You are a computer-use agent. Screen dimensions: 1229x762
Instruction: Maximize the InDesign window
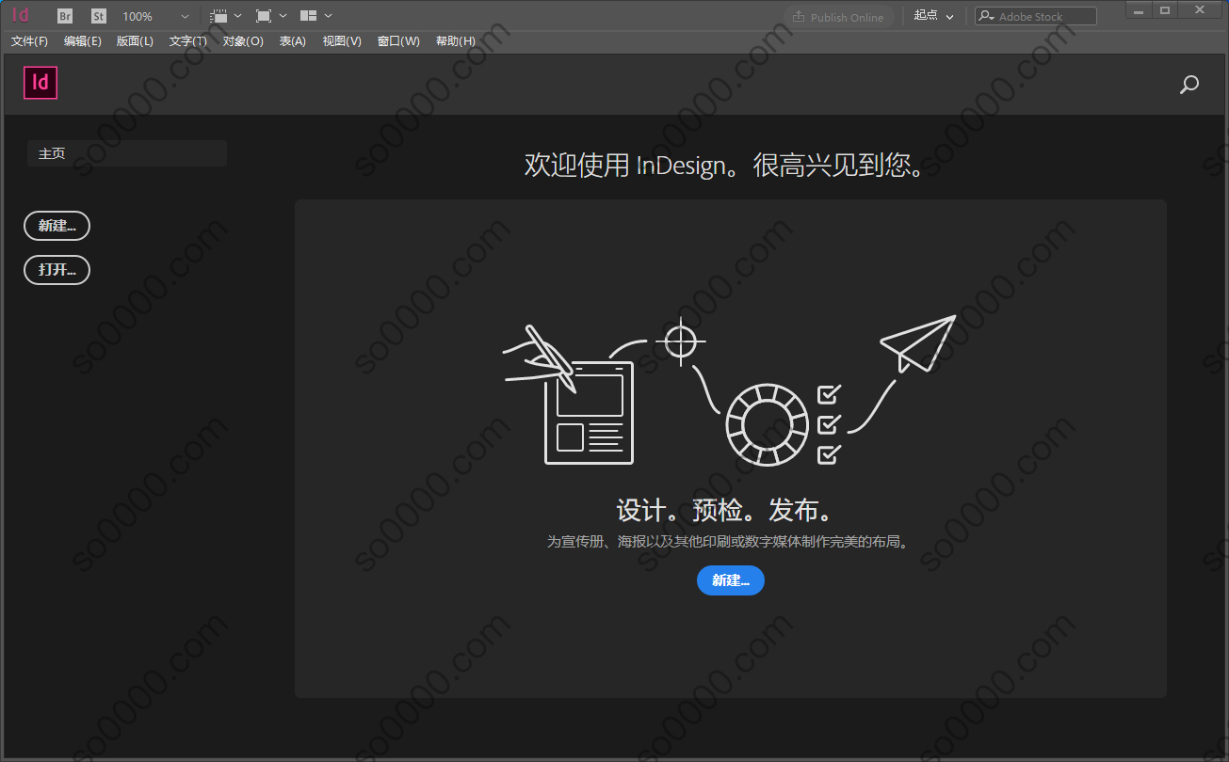pyautogui.click(x=1166, y=10)
